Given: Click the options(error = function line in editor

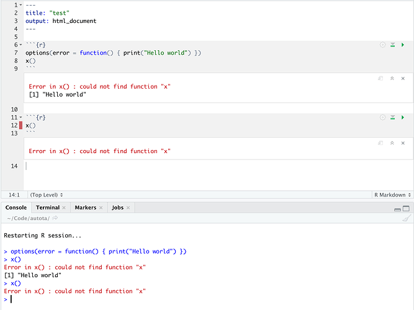Looking at the screenshot, I should tap(113, 53).
